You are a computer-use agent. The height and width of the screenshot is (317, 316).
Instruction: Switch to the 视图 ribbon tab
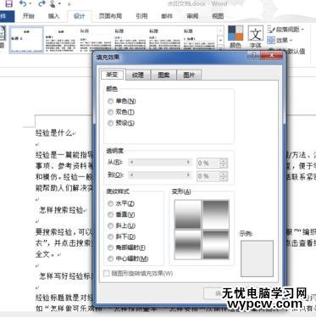coord(218,16)
